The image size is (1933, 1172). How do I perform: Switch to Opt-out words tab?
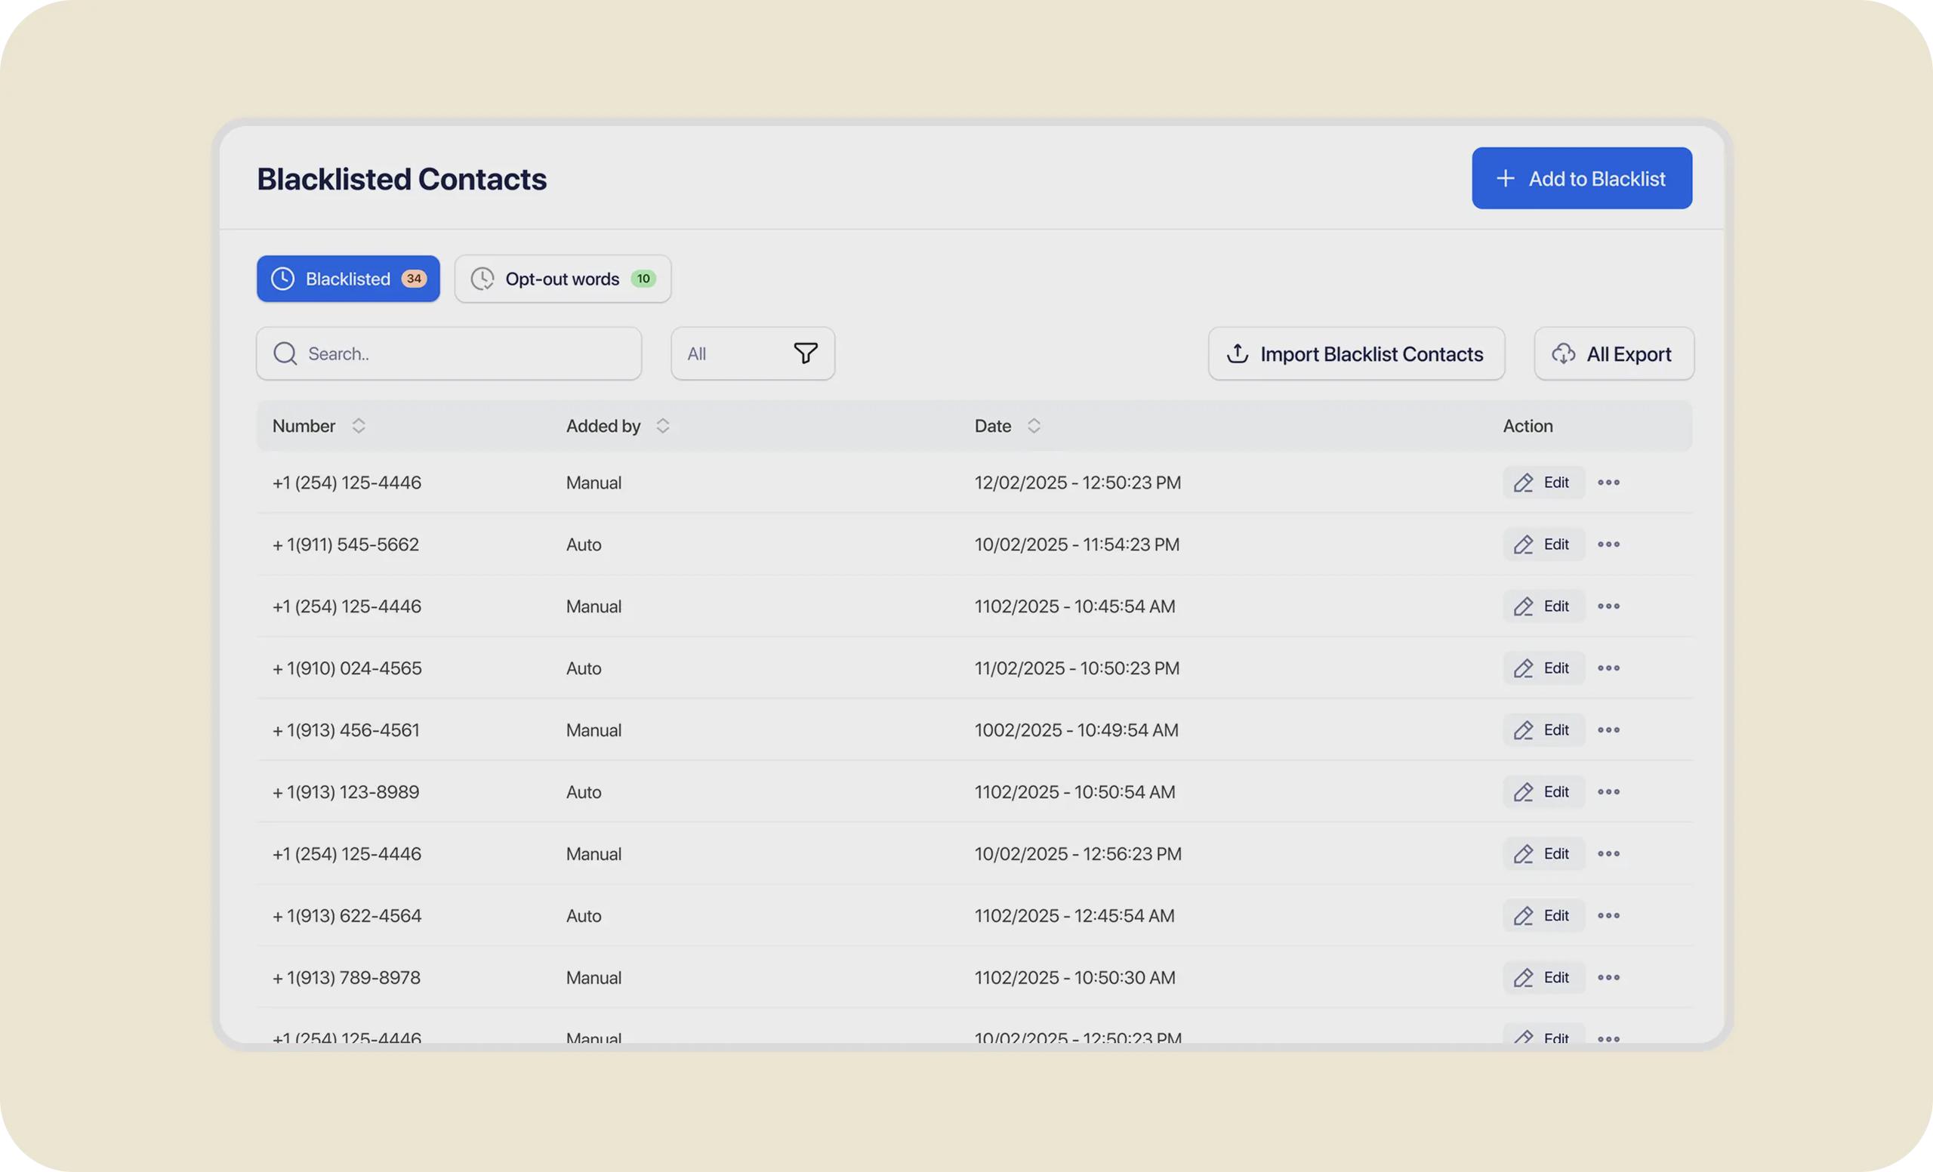563,279
